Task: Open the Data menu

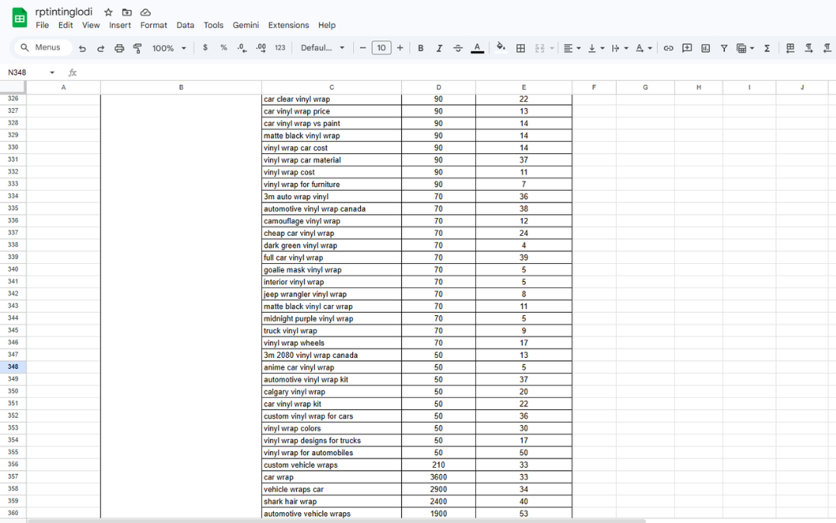Action: pyautogui.click(x=185, y=25)
